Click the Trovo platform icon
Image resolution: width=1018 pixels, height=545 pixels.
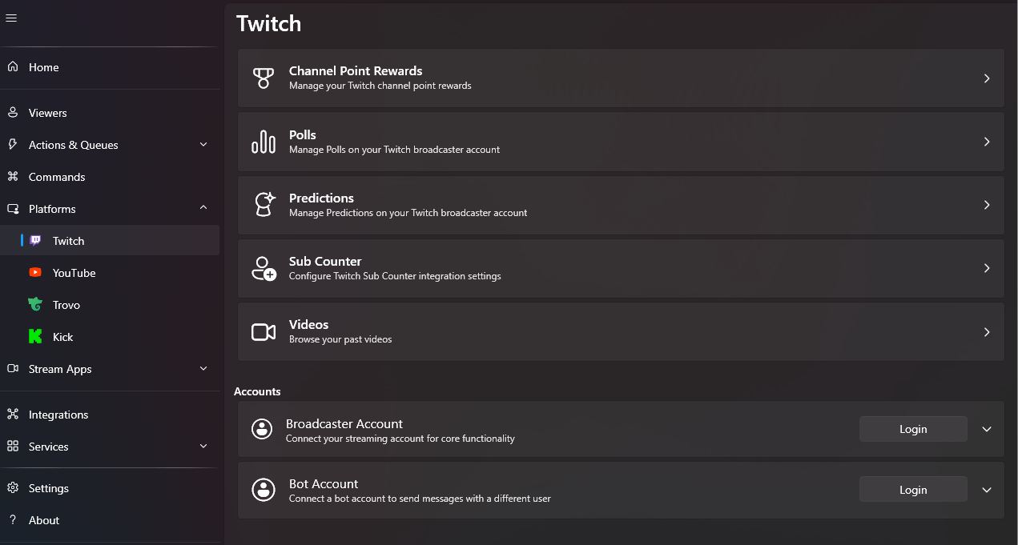pyautogui.click(x=35, y=304)
